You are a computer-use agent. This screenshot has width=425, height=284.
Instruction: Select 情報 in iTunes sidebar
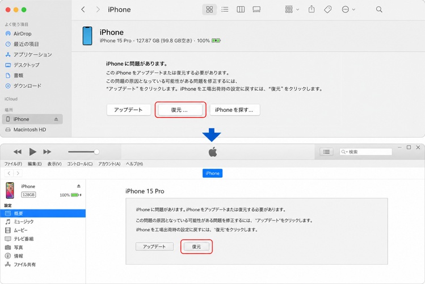43,256
